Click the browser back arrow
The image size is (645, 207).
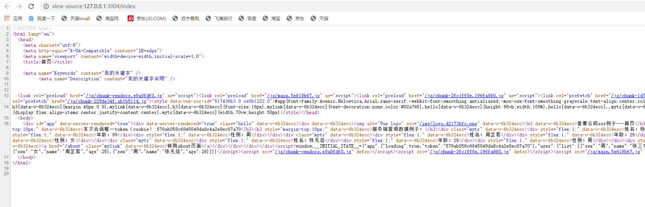click(x=7, y=7)
